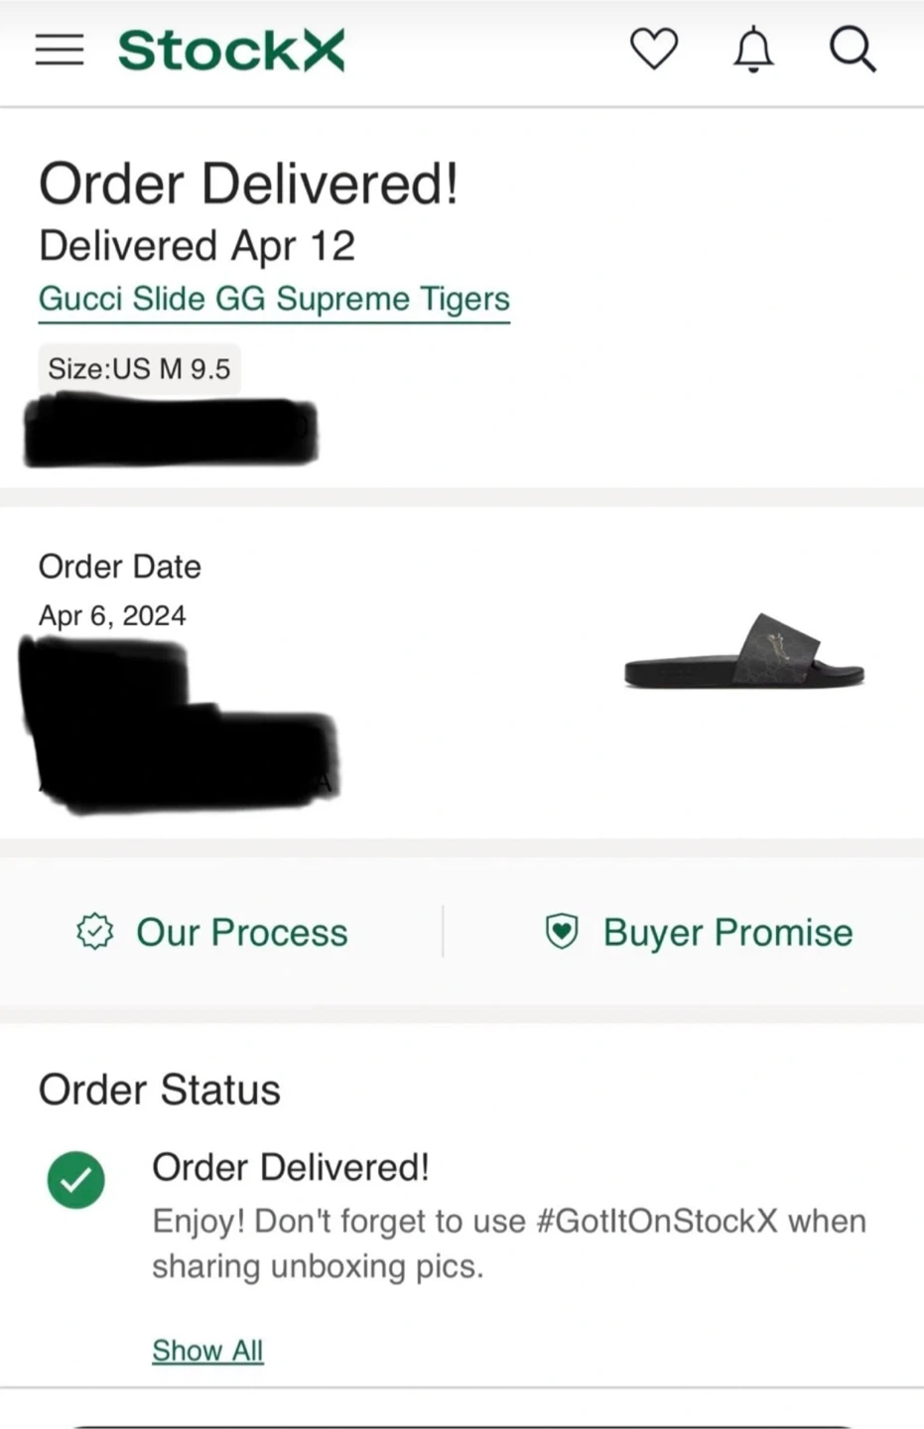Click the Order Status section heading
Viewport: 924px width, 1429px height.
point(160,1090)
